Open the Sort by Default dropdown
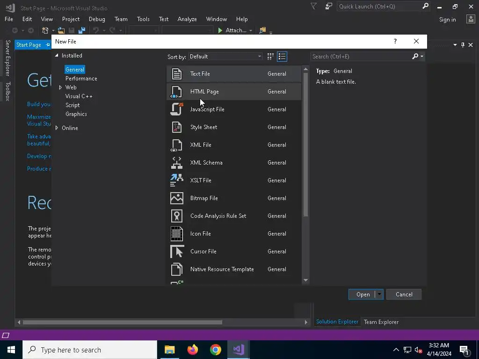 [x=225, y=57]
